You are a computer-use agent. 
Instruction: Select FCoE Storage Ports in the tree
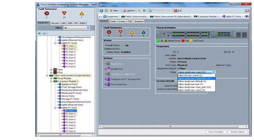(71, 87)
